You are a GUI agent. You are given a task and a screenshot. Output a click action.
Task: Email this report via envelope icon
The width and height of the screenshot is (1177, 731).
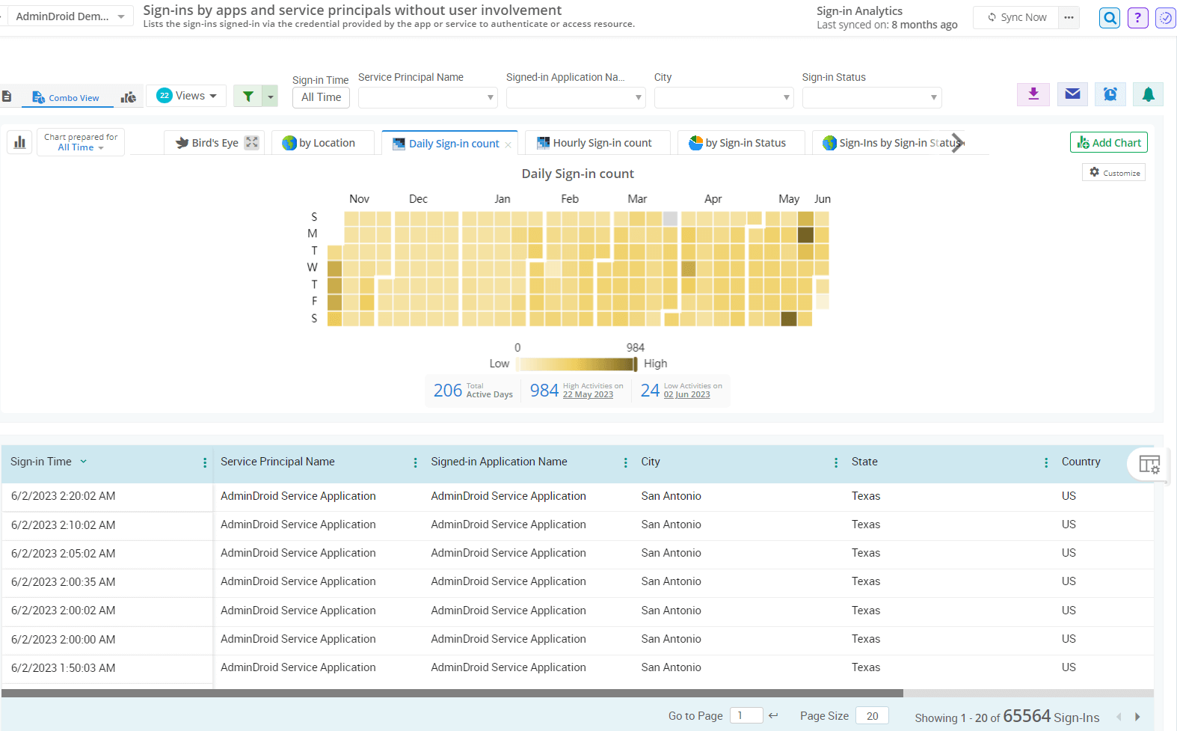click(1072, 94)
